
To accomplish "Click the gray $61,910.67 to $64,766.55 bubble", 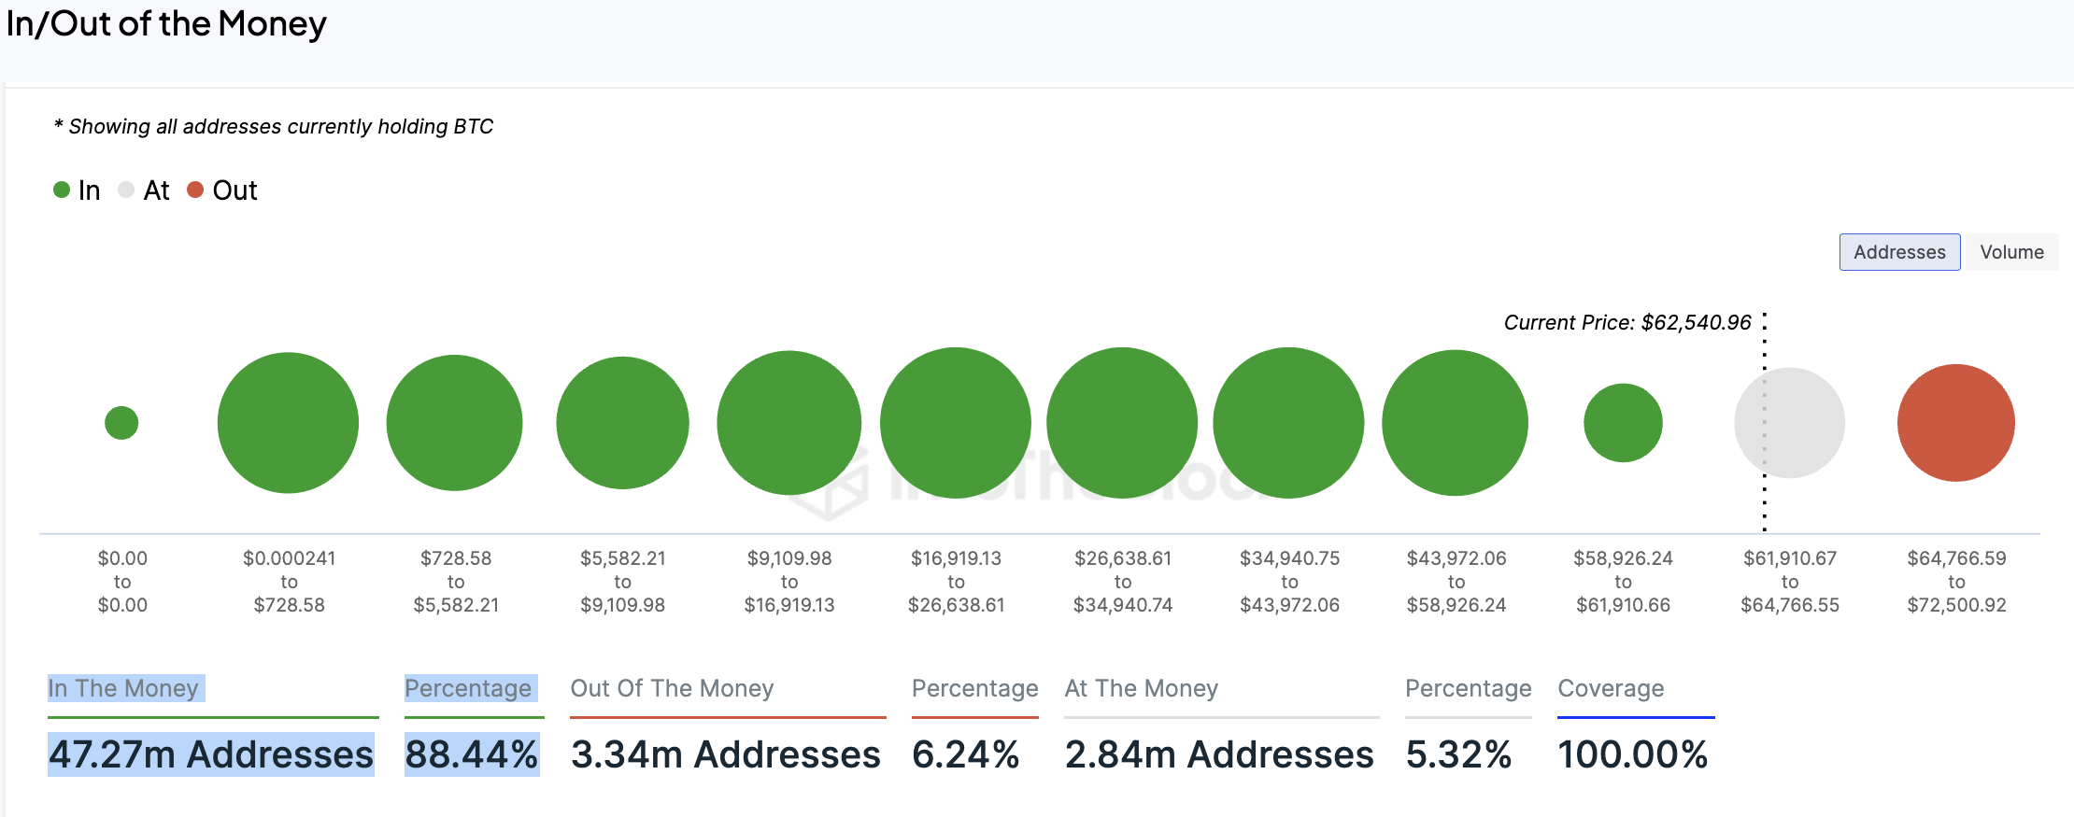I will [x=1789, y=423].
